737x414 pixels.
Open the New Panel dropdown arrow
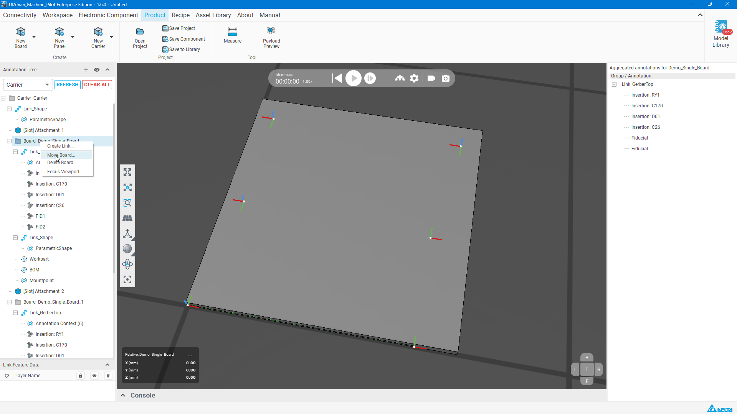(73, 37)
